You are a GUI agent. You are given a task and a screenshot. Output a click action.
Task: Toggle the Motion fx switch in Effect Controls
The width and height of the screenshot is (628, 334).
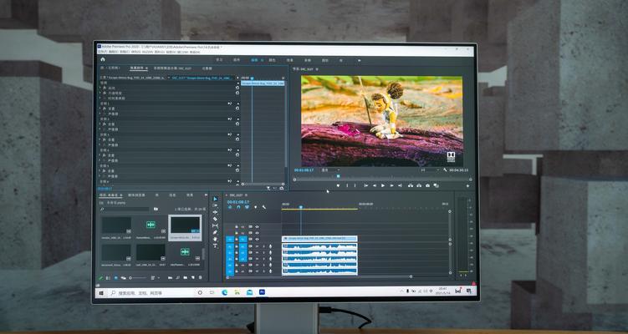(105, 88)
